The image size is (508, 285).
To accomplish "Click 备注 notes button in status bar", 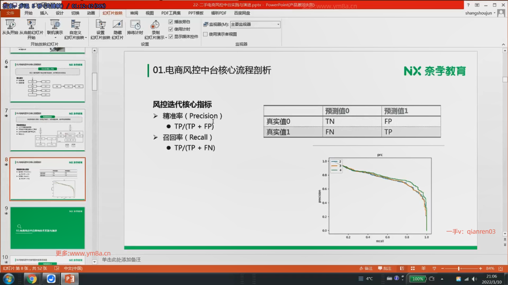I will (x=366, y=268).
